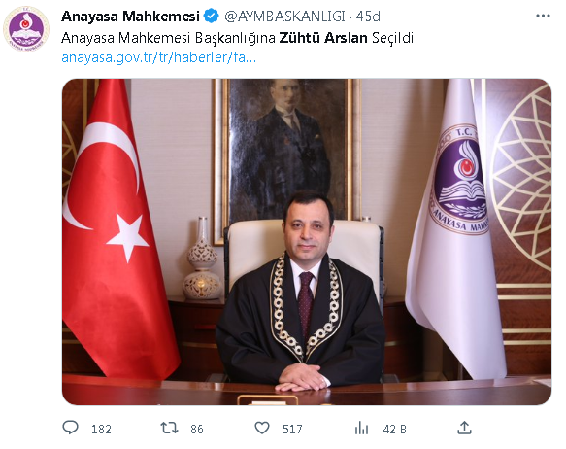Share the tweet using the upload arrow icon

point(465,428)
